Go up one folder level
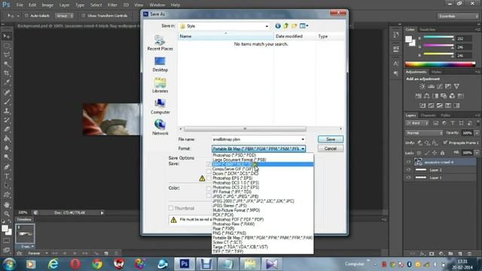This screenshot has height=271, width=482. 286,26
